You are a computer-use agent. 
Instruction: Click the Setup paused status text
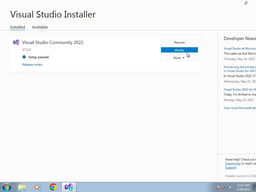(x=38, y=57)
